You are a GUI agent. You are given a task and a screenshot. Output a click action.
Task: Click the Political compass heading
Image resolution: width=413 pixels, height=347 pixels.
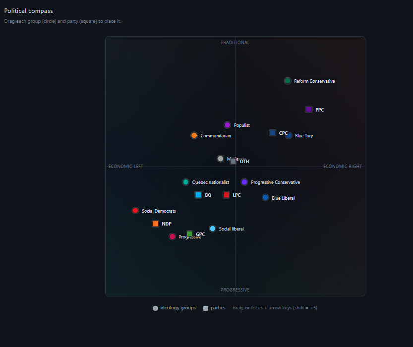coord(28,11)
